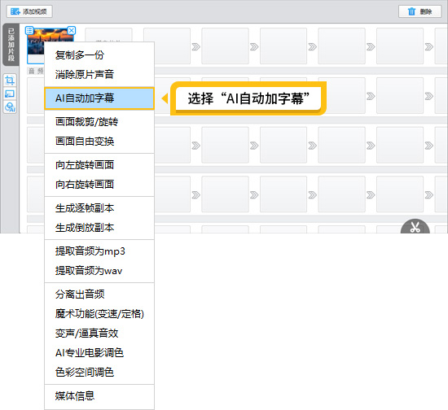This screenshot has width=448, height=410.
Task: Remove clip with the X icon on thumbnail
Action: coord(72,30)
